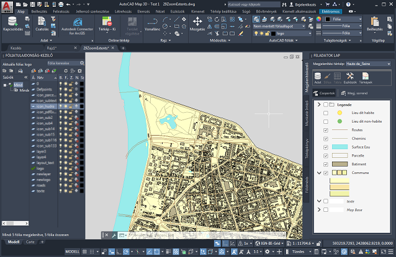Click the Bejelentkezés sign-in button
Viewport: 396px width, 257px height.
(305, 4)
